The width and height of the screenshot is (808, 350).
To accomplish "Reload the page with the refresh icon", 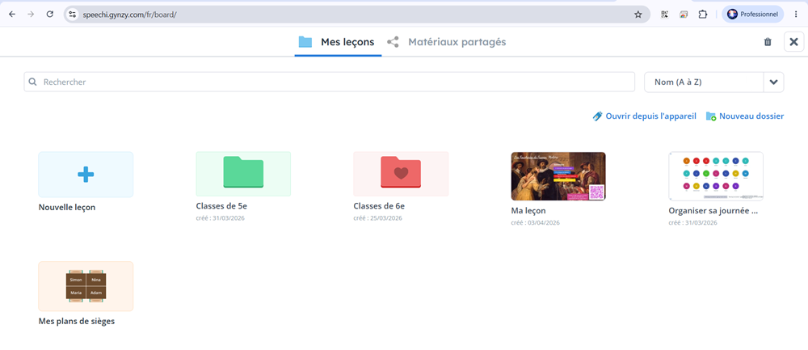I will 50,15.
